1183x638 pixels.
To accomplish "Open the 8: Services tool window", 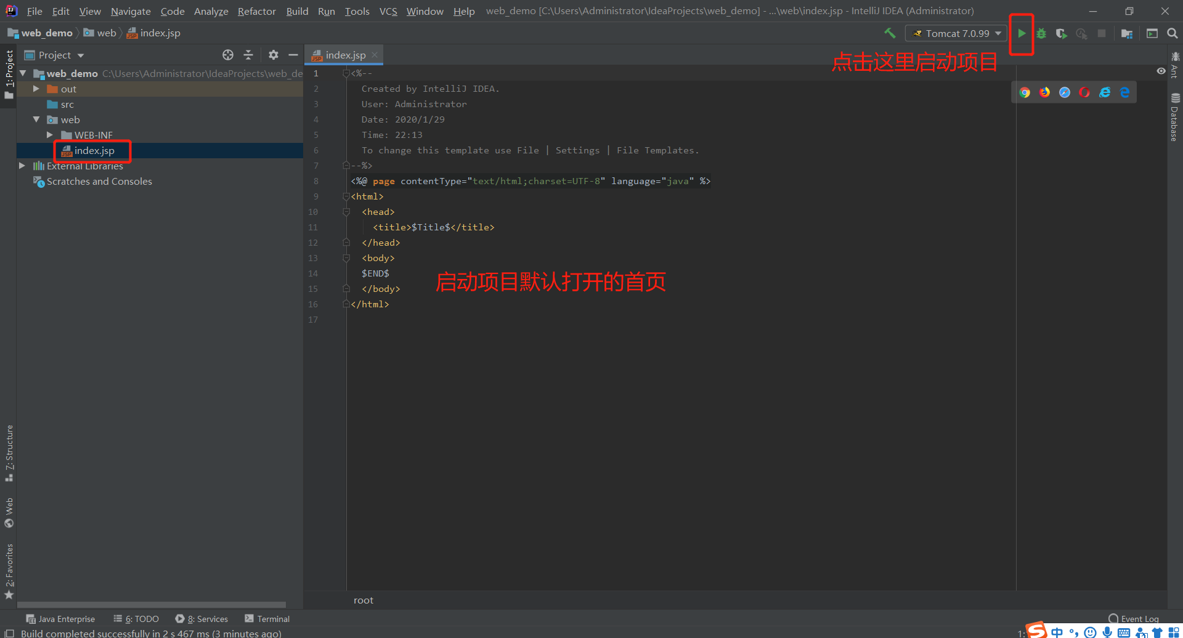I will point(201,619).
